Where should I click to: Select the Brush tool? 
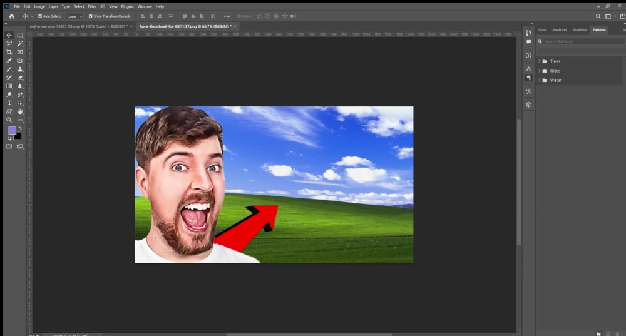9,69
